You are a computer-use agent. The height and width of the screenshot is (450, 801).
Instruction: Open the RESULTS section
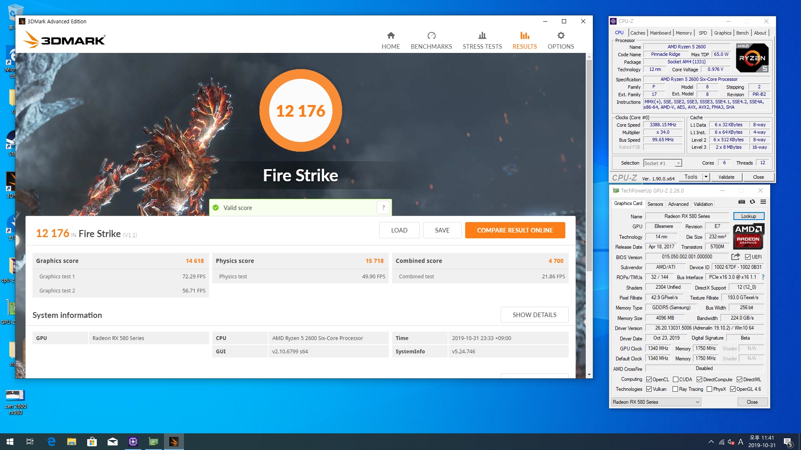(x=524, y=40)
